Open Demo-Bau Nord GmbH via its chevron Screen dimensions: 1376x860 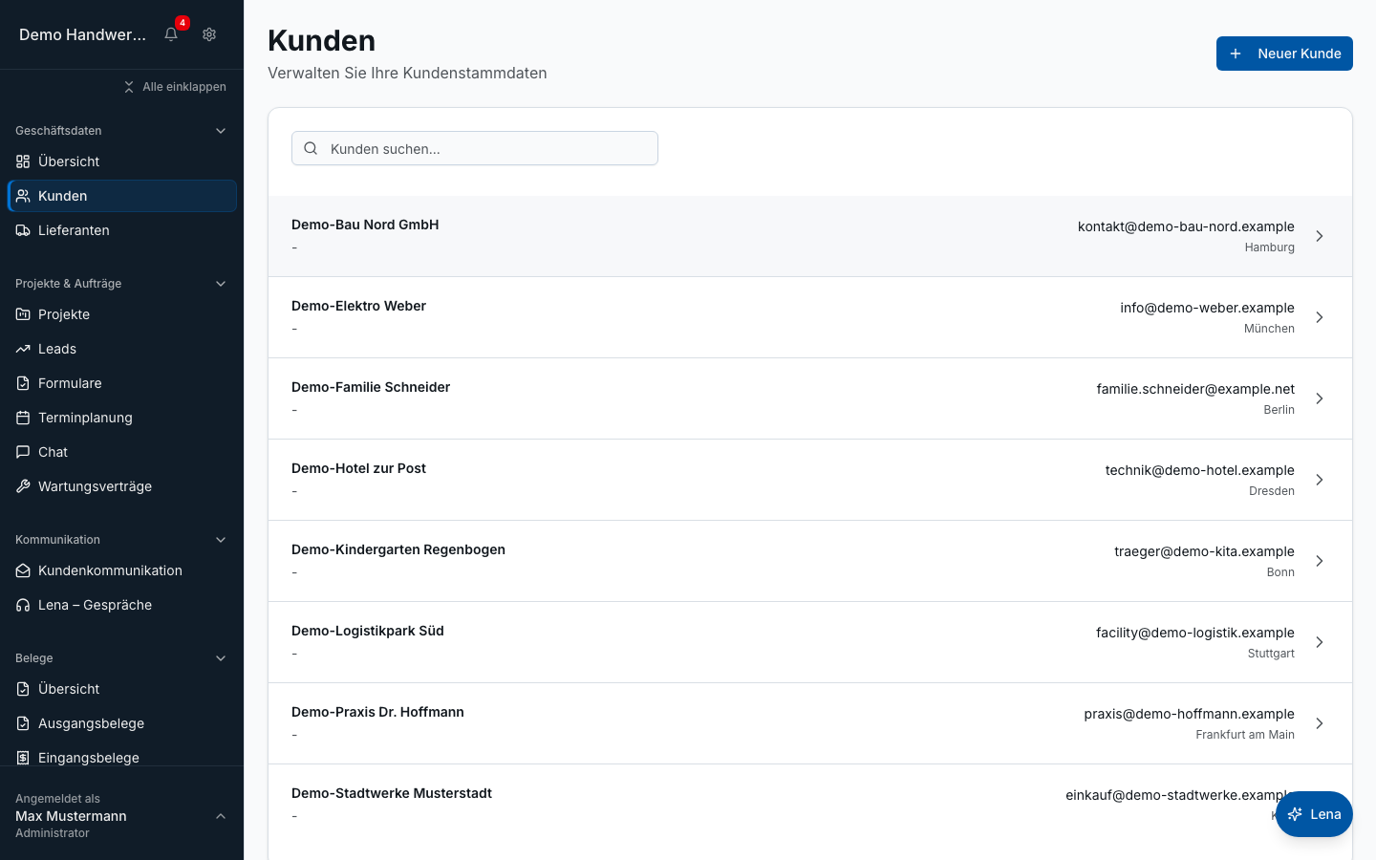pos(1319,236)
